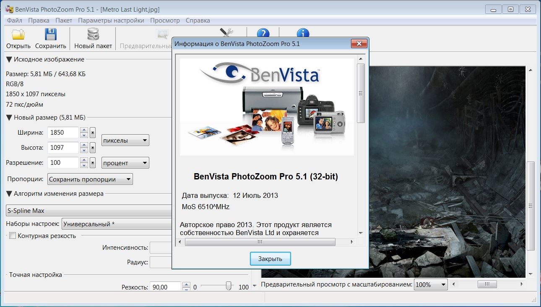Click the text 'Дата выпуска: 12 Июль 2013'

(230, 195)
